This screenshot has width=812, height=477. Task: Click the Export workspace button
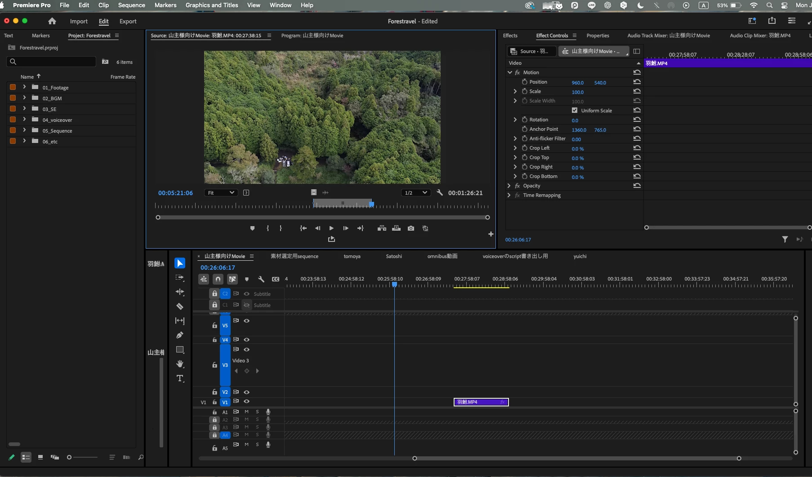128,21
